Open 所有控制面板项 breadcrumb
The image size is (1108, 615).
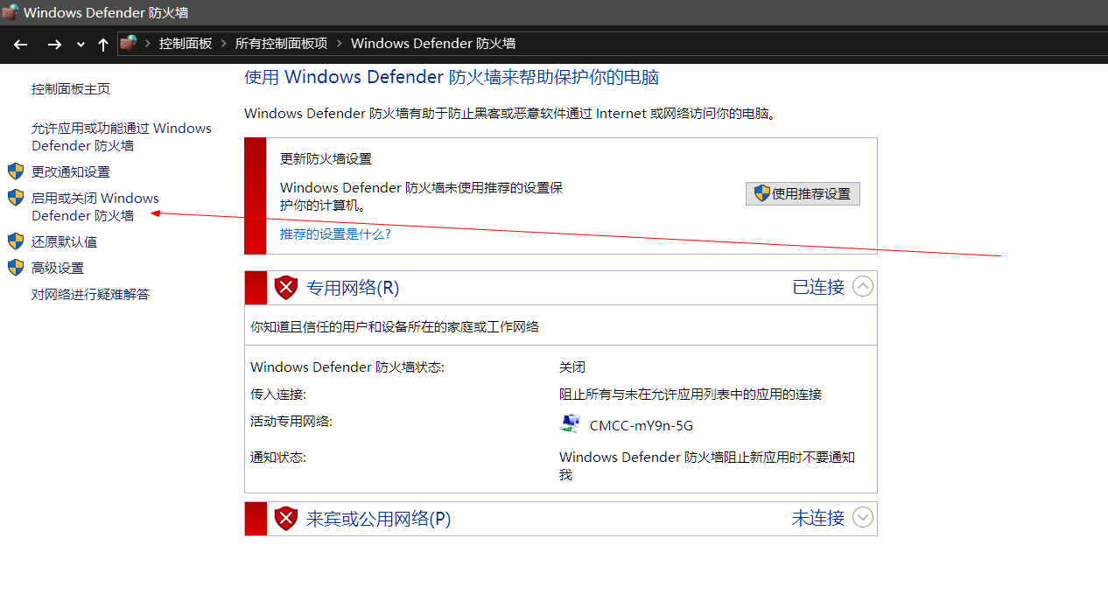coord(281,43)
